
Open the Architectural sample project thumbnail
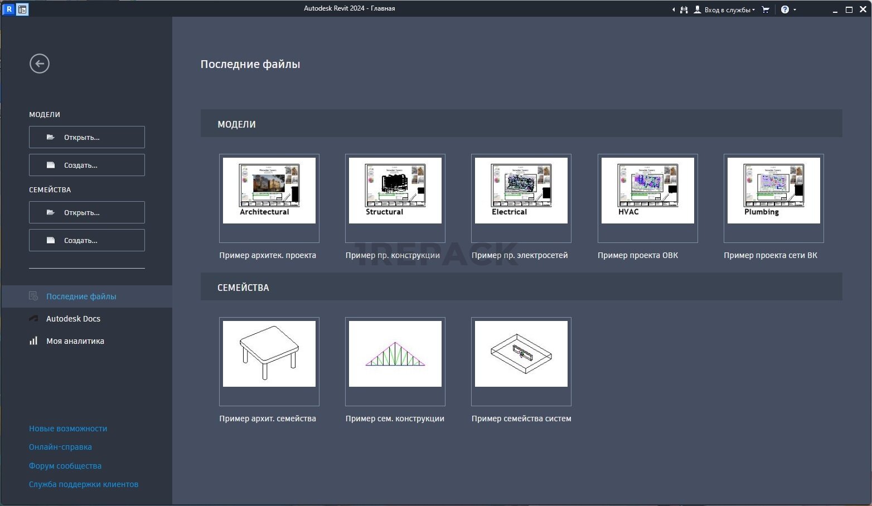(269, 191)
